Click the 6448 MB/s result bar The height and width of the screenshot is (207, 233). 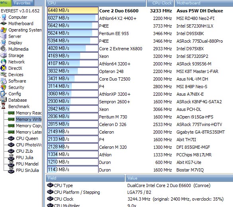pos(73,10)
